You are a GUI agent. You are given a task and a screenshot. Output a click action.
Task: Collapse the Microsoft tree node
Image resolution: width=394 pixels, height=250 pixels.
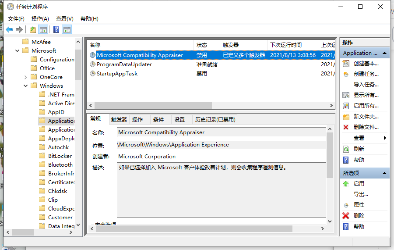coord(17,50)
